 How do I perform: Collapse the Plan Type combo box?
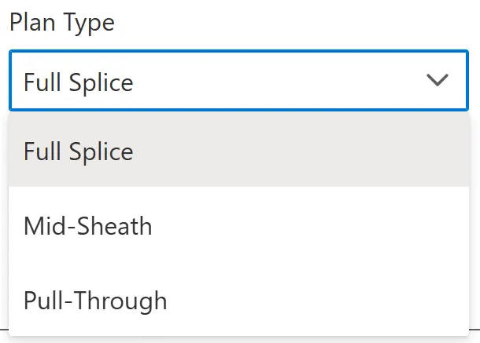(437, 81)
